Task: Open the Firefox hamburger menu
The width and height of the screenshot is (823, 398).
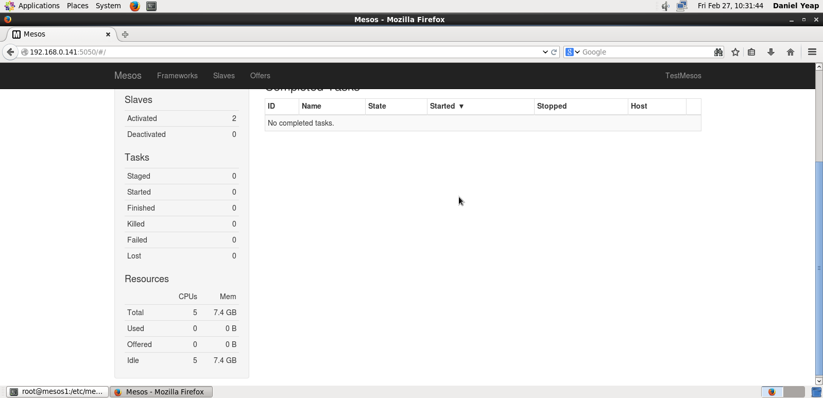Action: [x=812, y=52]
